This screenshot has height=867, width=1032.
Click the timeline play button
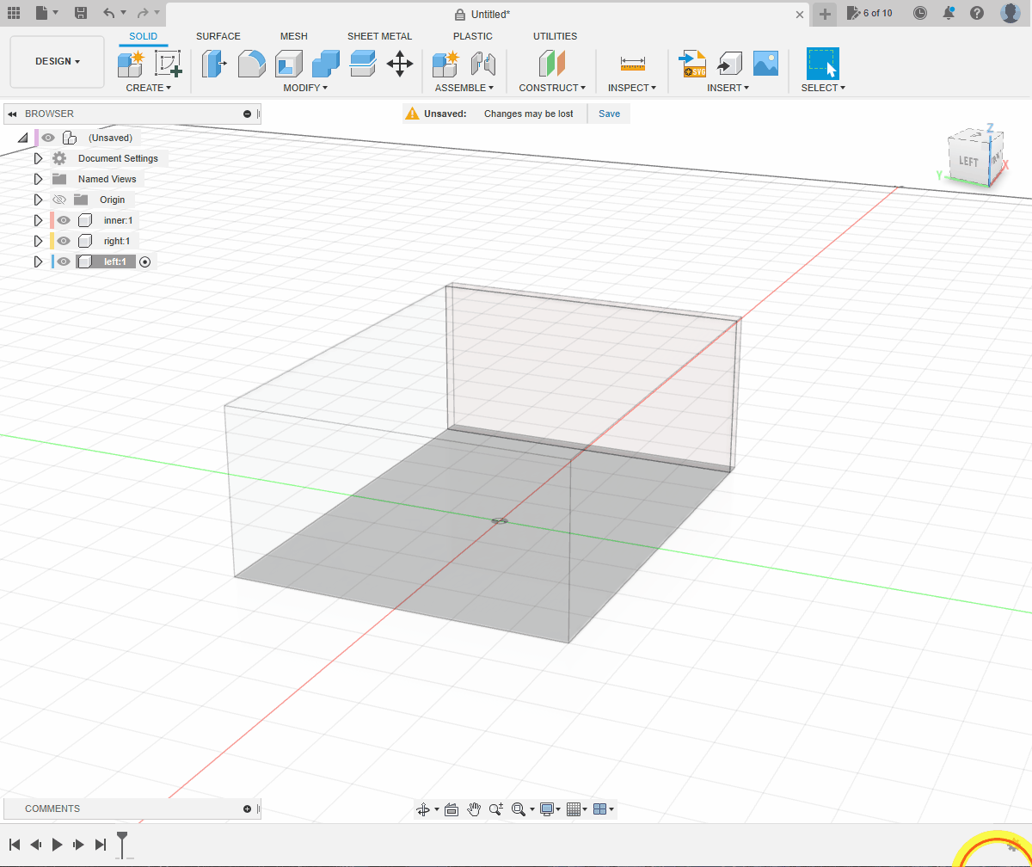(57, 845)
